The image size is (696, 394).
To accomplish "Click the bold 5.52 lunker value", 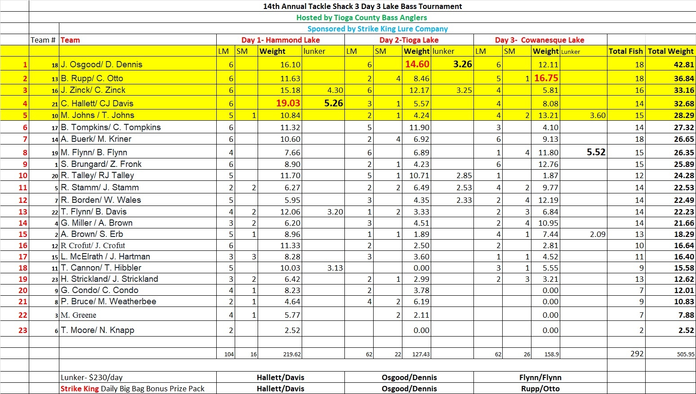I will (596, 152).
